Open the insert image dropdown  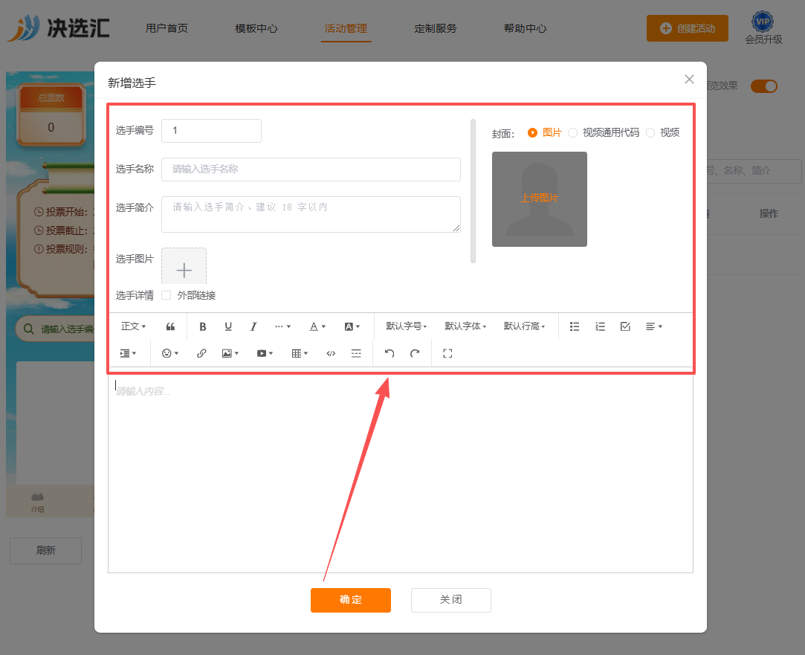point(230,353)
